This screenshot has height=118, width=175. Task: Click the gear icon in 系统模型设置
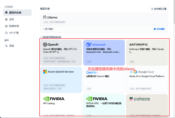(x=152, y=9)
